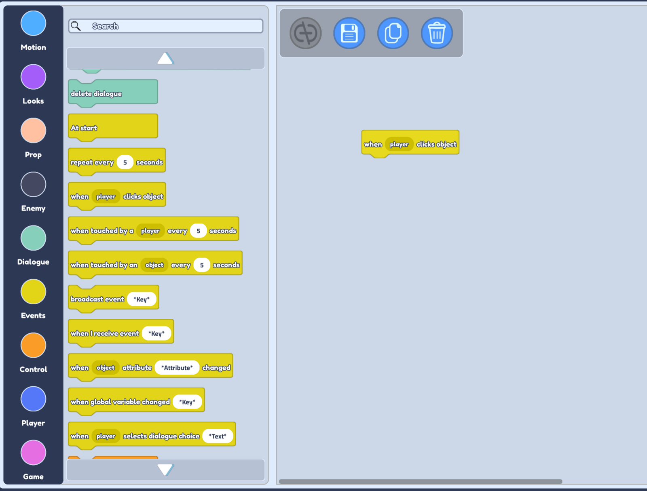Select the Motion category circle
This screenshot has width=647, height=491.
(33, 23)
